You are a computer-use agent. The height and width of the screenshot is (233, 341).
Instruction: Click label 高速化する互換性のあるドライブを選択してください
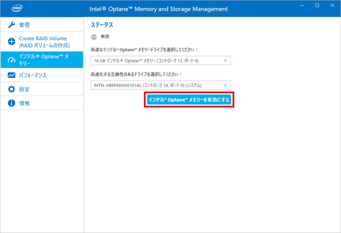(136, 74)
